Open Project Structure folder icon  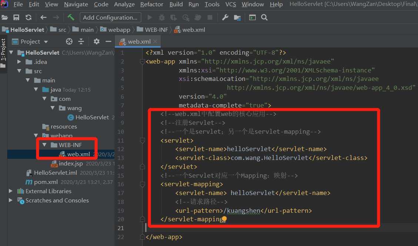pos(237,18)
